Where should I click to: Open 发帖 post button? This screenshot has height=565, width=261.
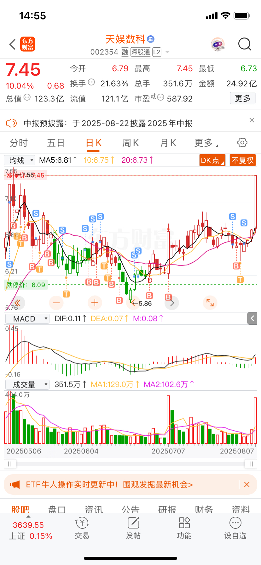133,529
